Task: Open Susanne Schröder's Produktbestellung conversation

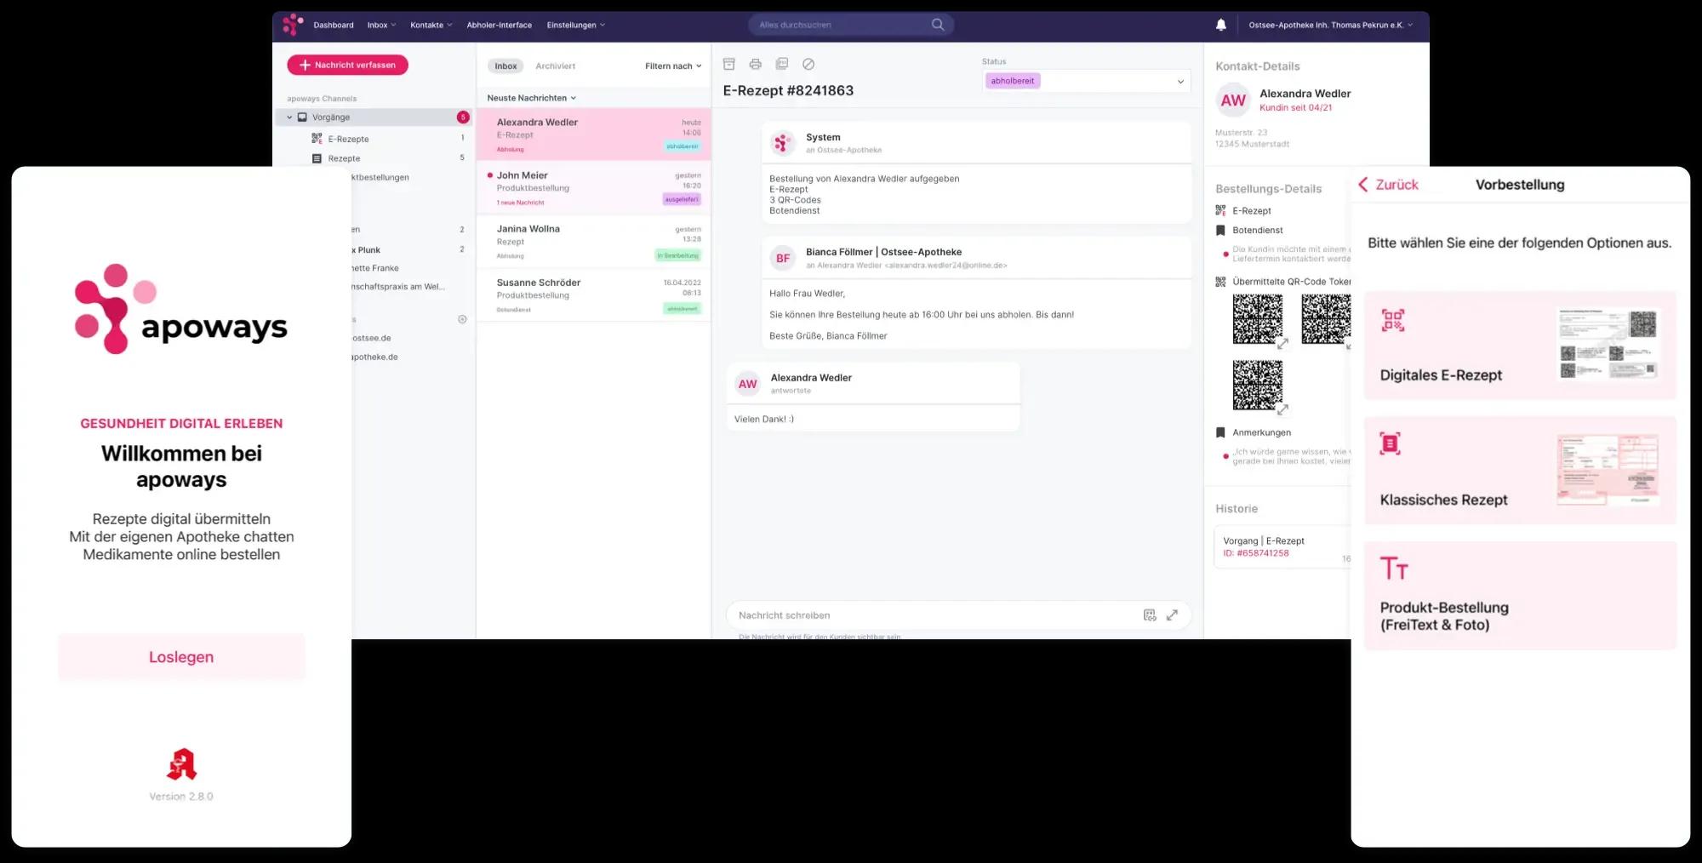Action: tap(594, 295)
